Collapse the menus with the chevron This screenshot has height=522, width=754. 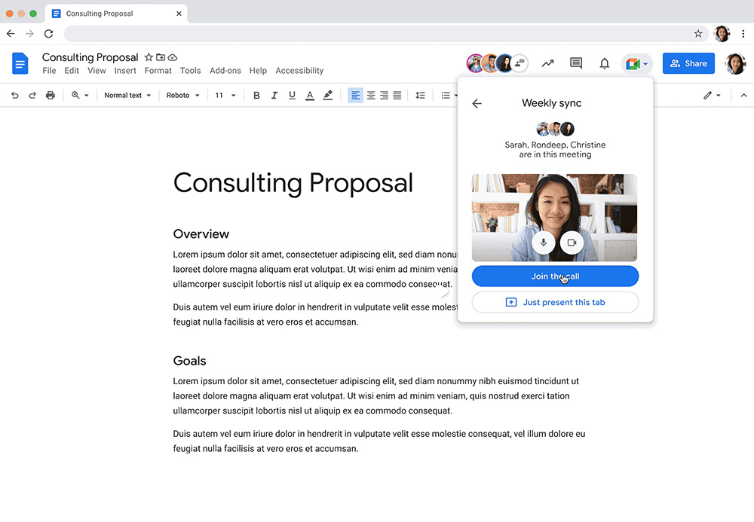point(743,95)
